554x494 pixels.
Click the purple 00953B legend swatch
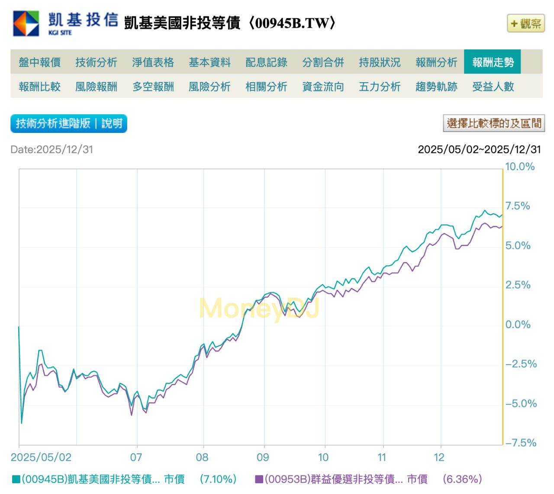pos(259,479)
